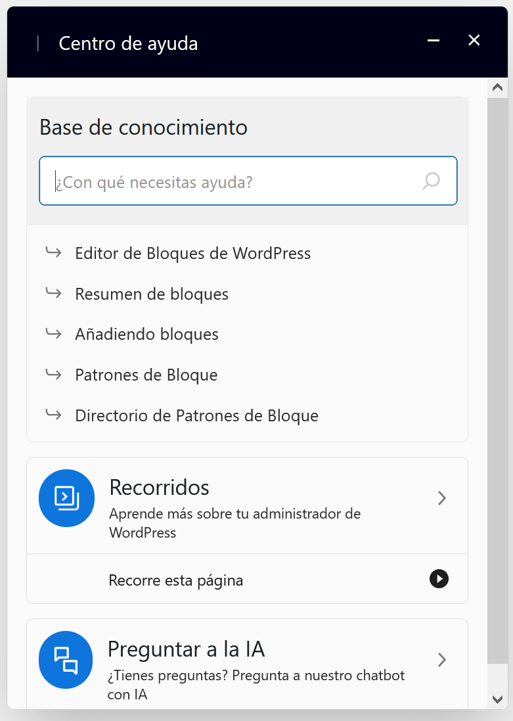Screen dimensions: 513x721
Task: Close the Centro de ayuda panel
Action: point(474,41)
